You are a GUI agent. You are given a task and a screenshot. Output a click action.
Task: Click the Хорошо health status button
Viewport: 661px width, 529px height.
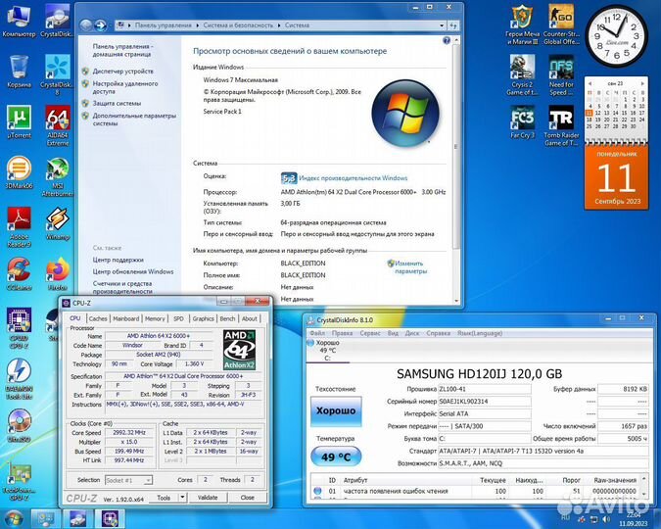pyautogui.click(x=336, y=410)
